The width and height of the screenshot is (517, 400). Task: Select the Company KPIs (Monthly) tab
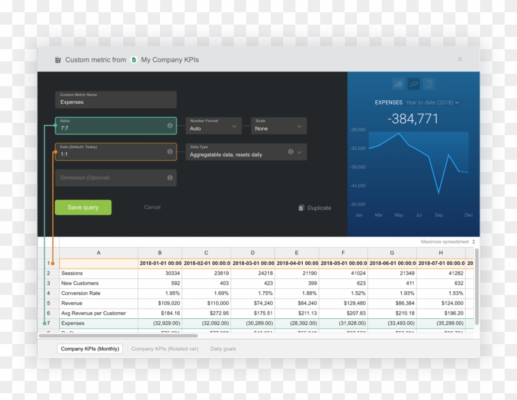coord(90,349)
